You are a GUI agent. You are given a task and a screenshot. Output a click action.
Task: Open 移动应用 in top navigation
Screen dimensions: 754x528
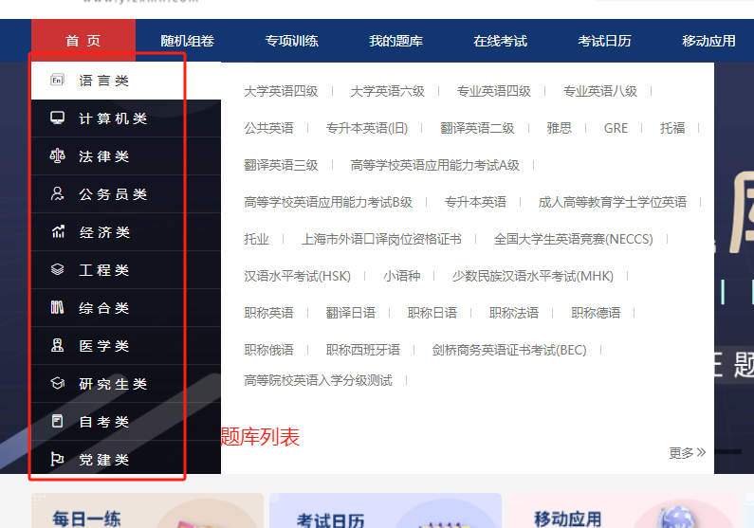point(708,42)
